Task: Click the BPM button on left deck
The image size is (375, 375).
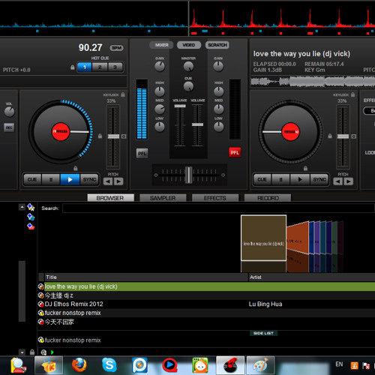Action: tap(116, 48)
